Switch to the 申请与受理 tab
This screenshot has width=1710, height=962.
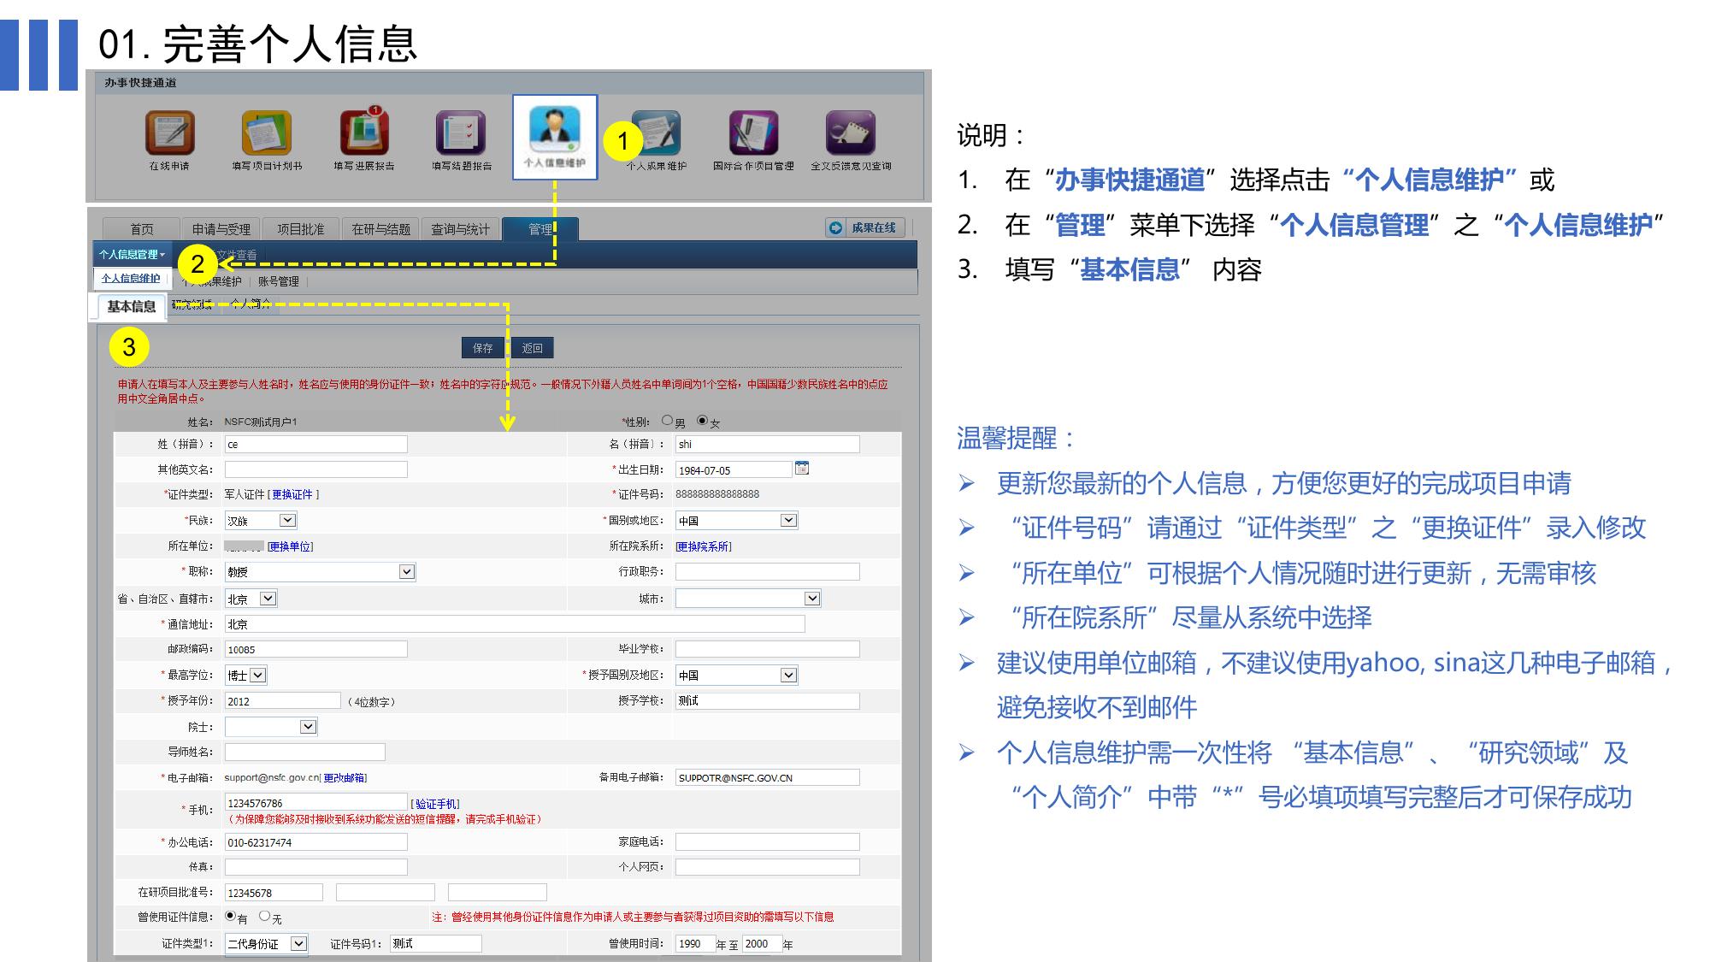(x=221, y=229)
